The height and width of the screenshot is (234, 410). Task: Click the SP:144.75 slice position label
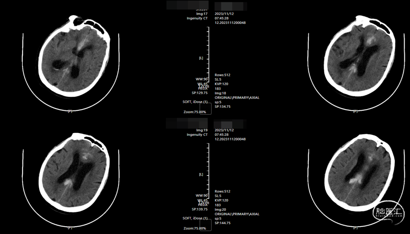click(222, 223)
